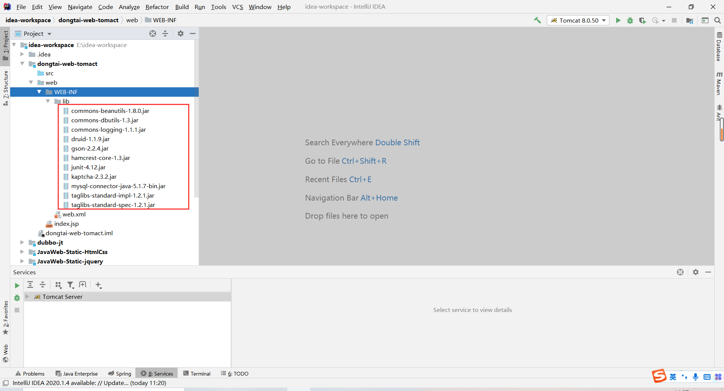Select mysql-connector-java-5.1.7-bin.jar

(118, 186)
